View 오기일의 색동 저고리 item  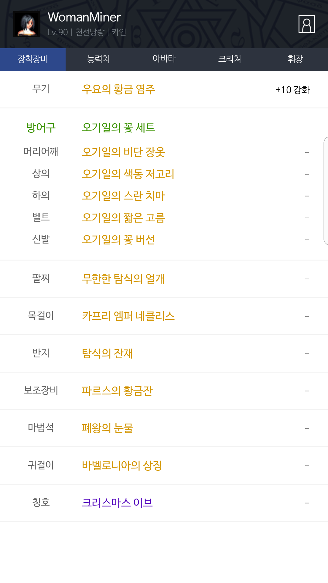click(128, 174)
